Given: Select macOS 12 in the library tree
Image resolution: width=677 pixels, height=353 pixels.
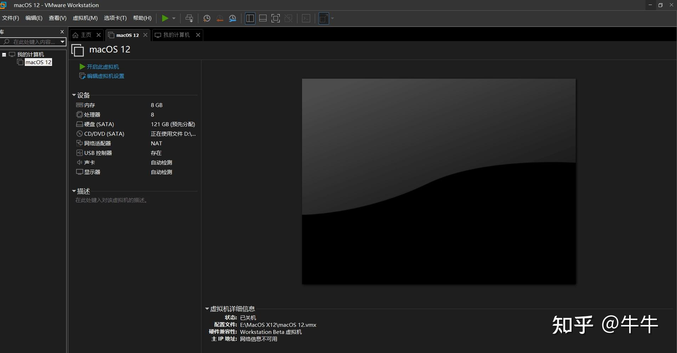Looking at the screenshot, I should tap(38, 62).
